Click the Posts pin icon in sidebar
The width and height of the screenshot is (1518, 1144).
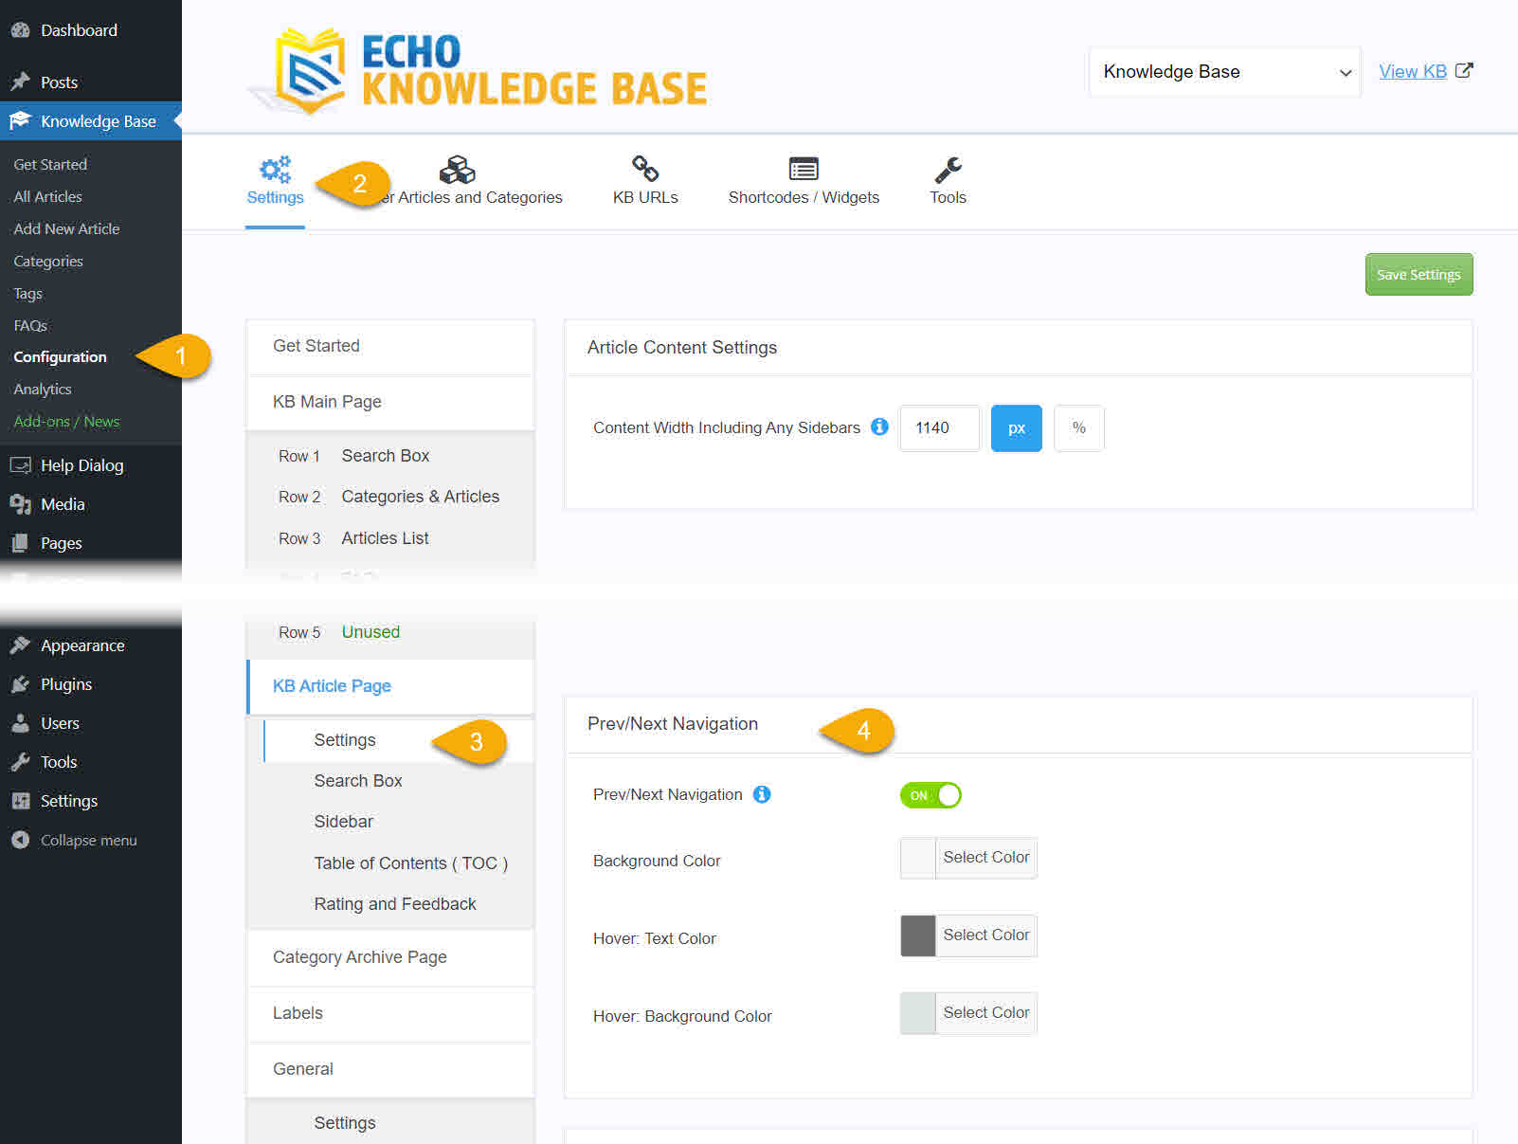click(x=20, y=82)
